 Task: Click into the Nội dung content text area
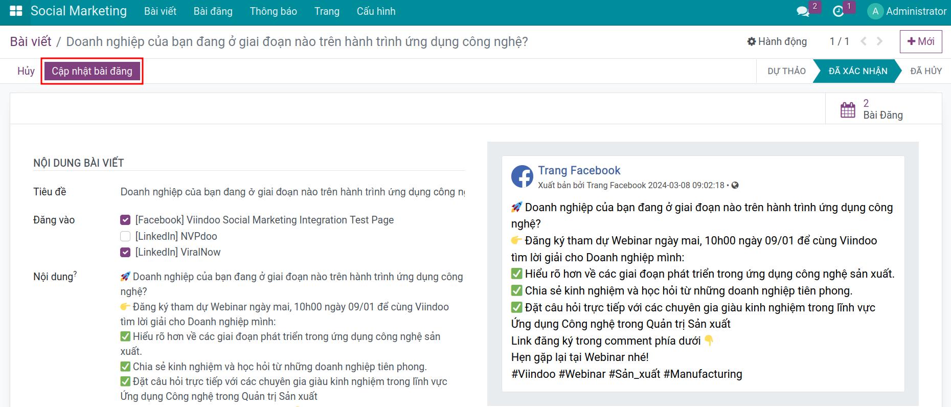tap(292, 337)
